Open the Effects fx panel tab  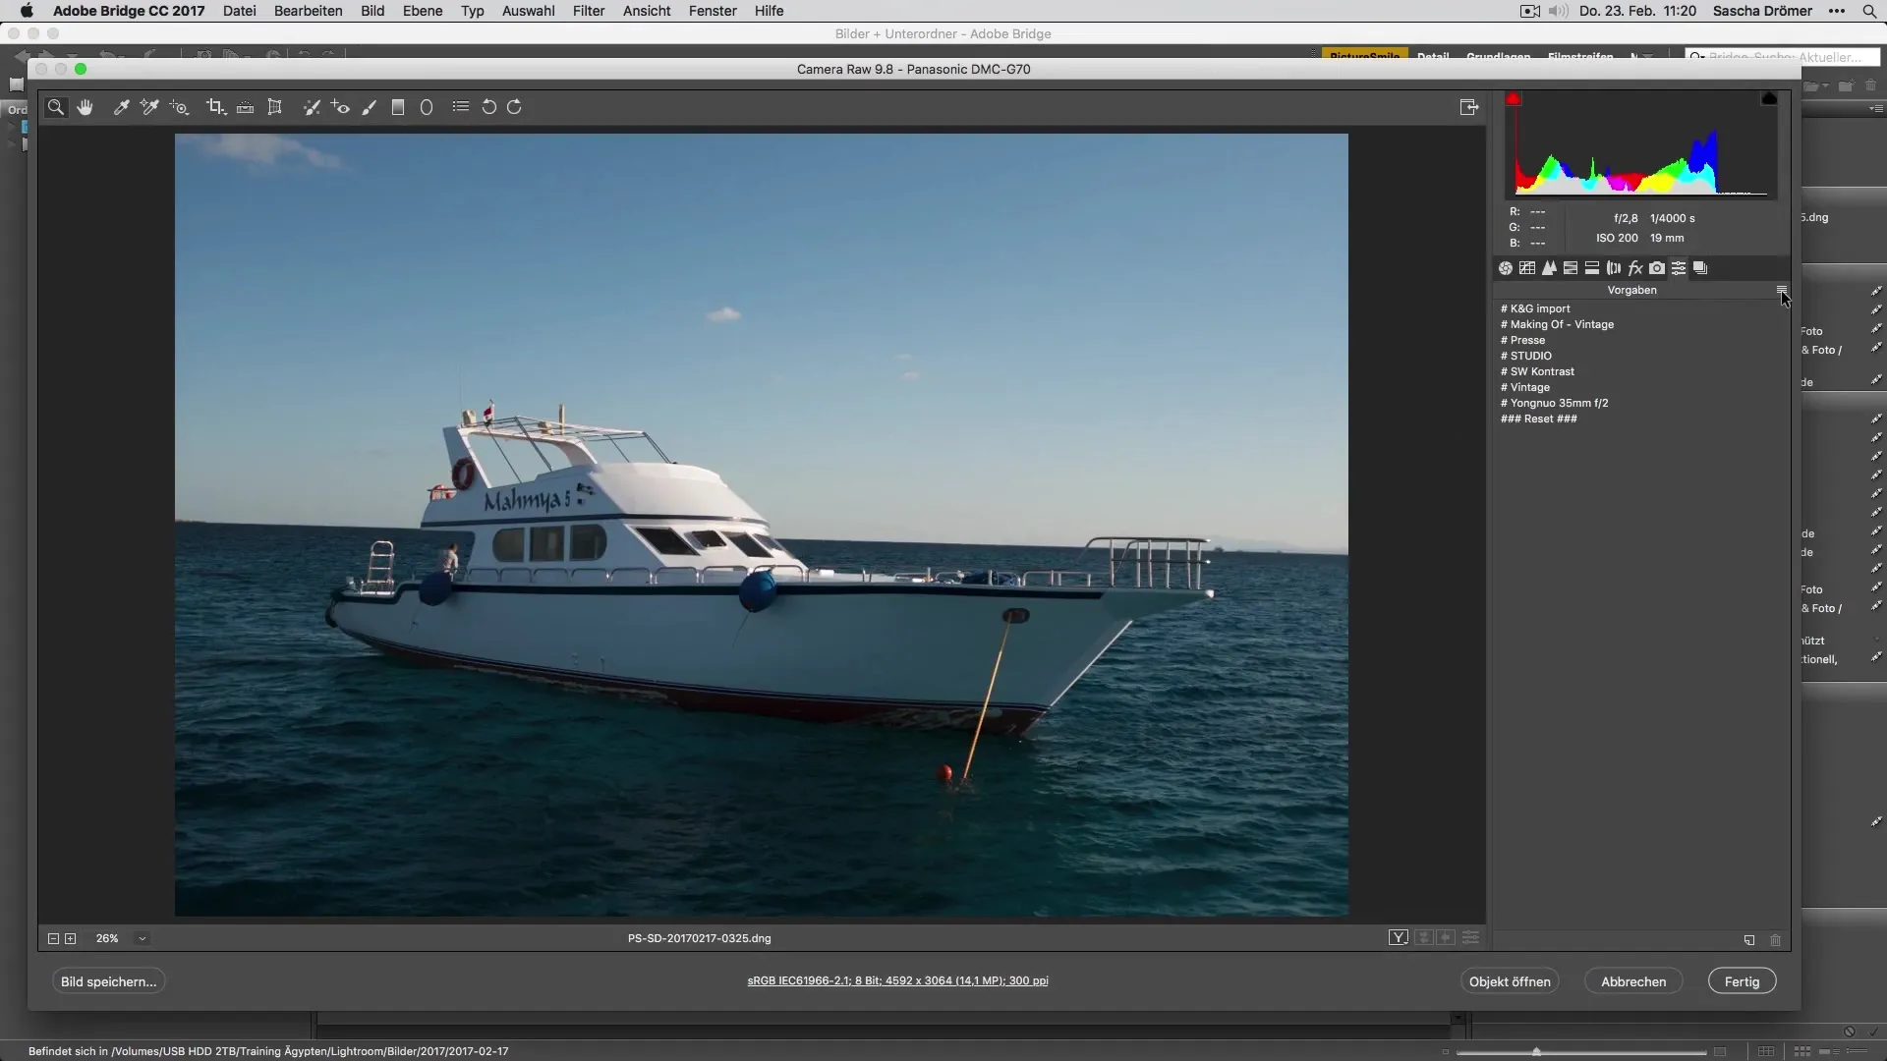(1634, 268)
